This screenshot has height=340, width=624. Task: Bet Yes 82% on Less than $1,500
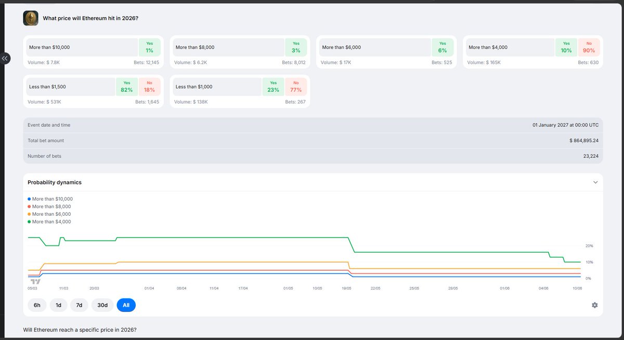click(127, 87)
